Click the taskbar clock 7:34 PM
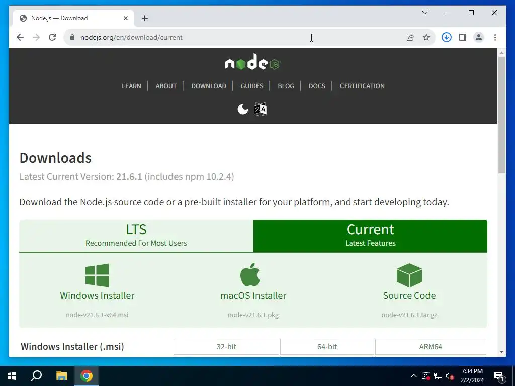Viewport: 515px width, 386px height. 472,371
